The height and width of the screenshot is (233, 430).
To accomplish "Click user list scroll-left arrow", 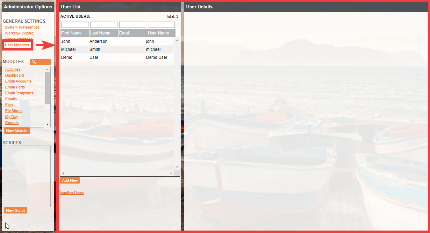I will point(63,173).
